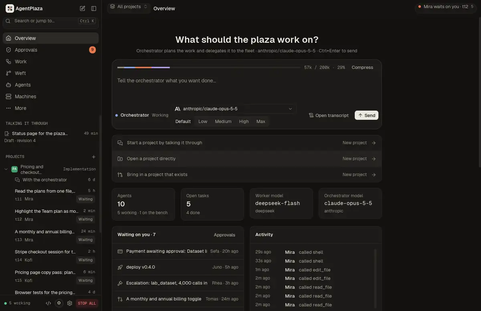Screen dimensions: 481x311
Task: Open task Highlight the Team plan
Action: tap(55, 215)
